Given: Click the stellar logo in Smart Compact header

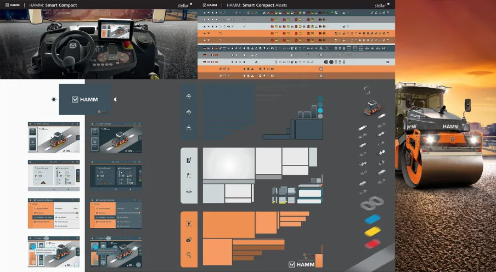Looking at the screenshot, I should pyautogui.click(x=185, y=5).
